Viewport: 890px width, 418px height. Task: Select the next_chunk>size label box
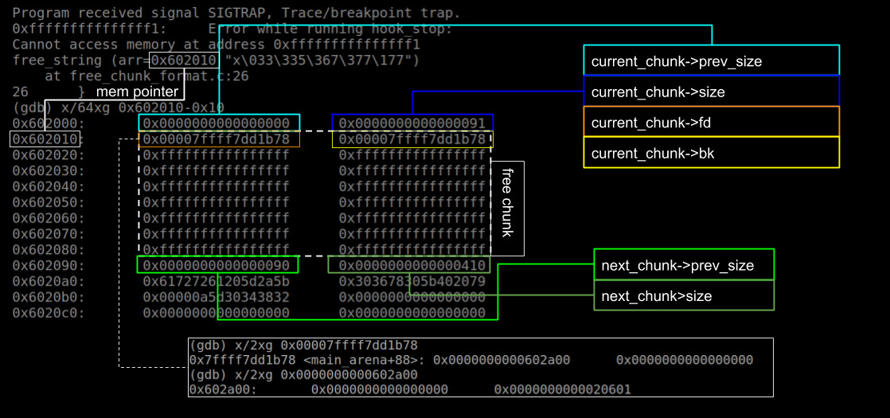(x=684, y=295)
